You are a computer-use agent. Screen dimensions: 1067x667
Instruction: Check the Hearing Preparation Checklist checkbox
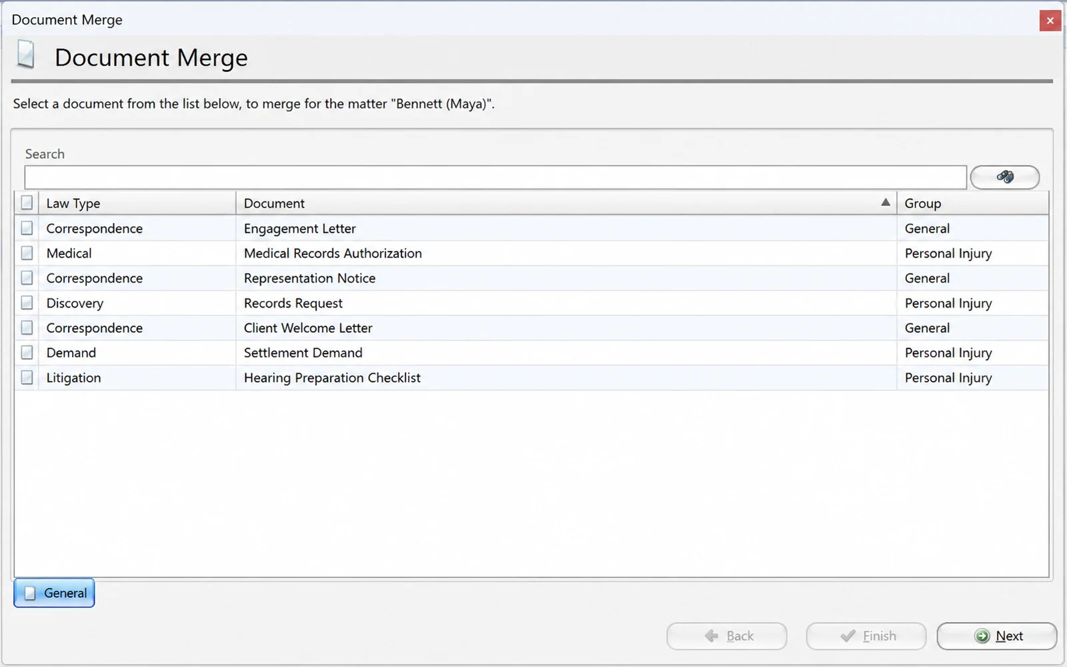(x=27, y=378)
